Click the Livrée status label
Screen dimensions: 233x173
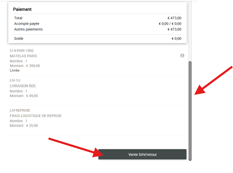(x=15, y=70)
